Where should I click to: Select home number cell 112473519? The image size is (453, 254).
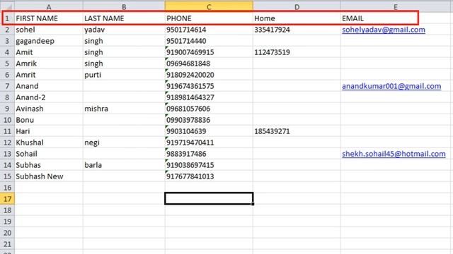[297, 52]
